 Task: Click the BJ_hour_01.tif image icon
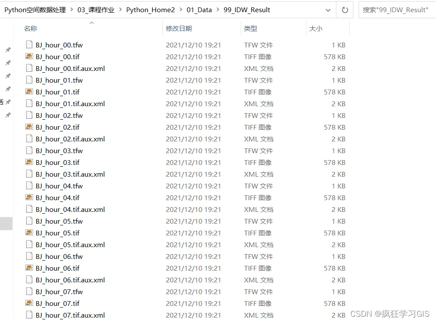coord(29,92)
